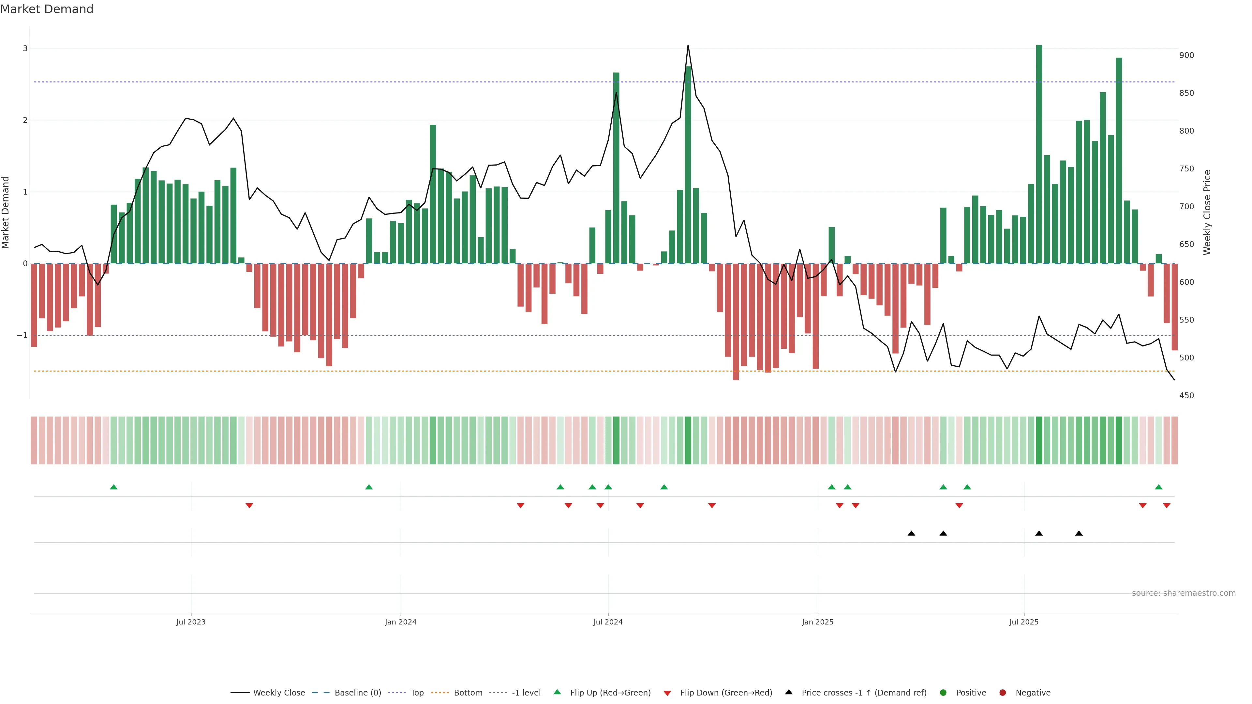Click the Jan 2025 x-axis label
1252x704 pixels.
817,622
